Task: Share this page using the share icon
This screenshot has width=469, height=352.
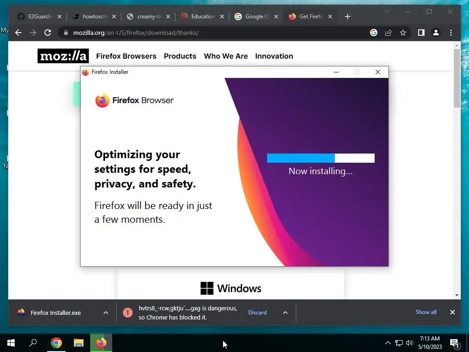Action: (388, 33)
